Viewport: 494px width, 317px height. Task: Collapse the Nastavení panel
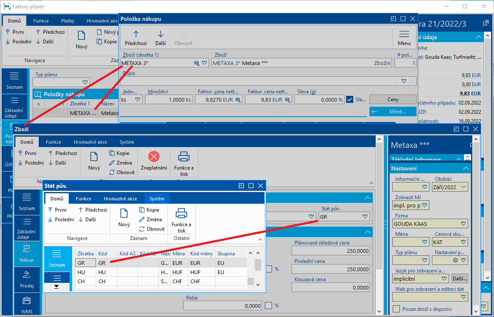[x=466, y=168]
